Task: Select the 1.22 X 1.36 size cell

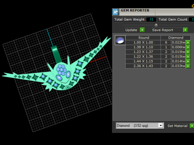Action: [143, 56]
